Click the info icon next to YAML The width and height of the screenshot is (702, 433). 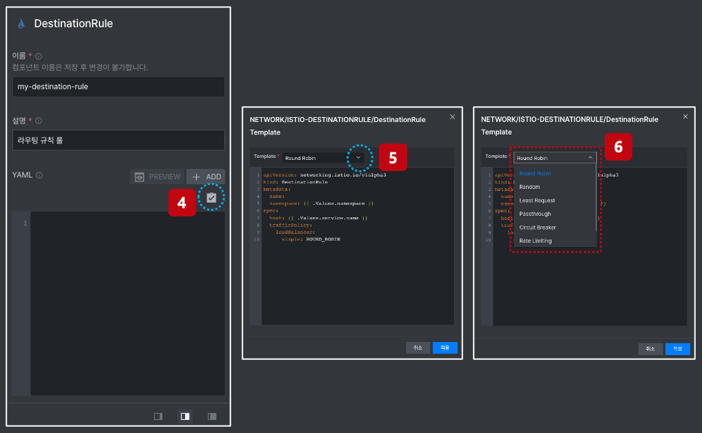tap(39, 175)
